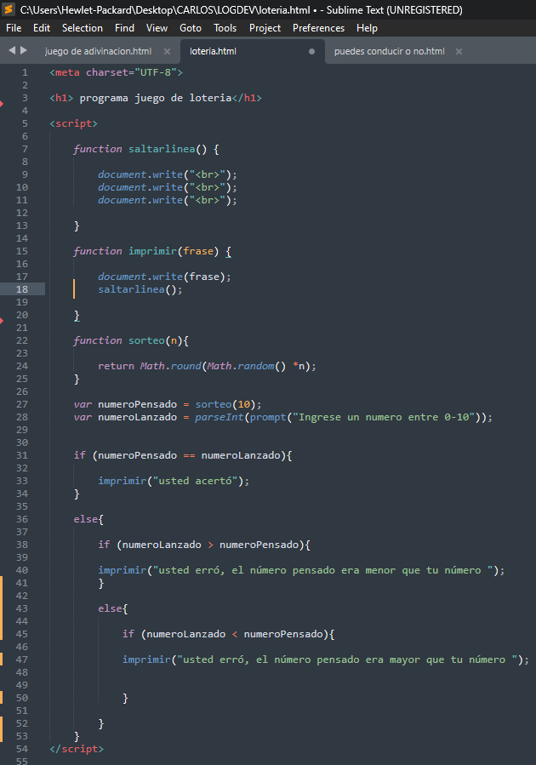This screenshot has width=536, height=765.
Task: Click the Sublime Text icon in title bar
Action: click(9, 9)
